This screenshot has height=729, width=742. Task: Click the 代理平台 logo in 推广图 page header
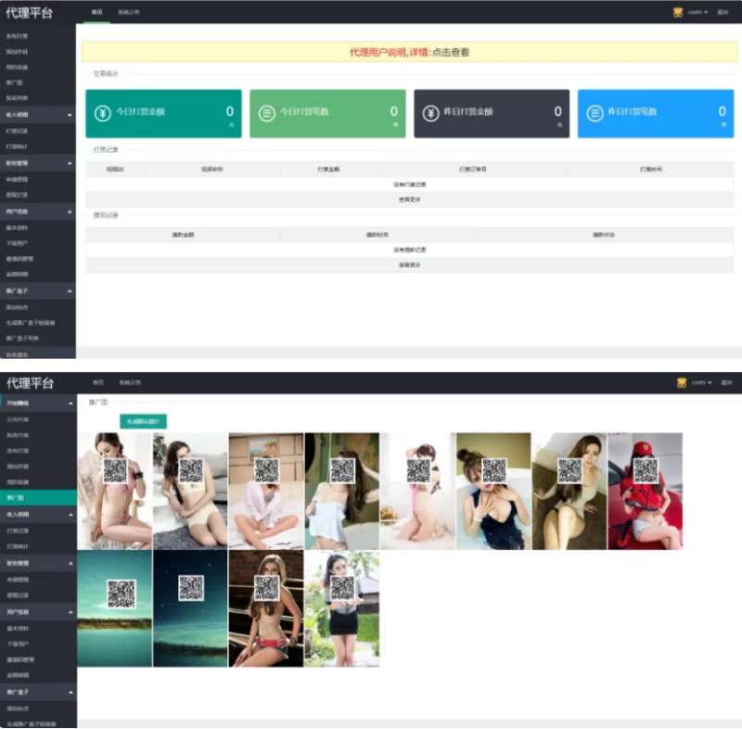point(31,383)
